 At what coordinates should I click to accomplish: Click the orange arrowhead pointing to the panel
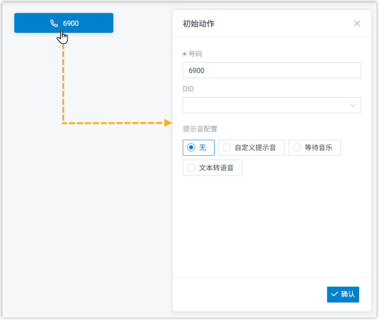[x=168, y=123]
